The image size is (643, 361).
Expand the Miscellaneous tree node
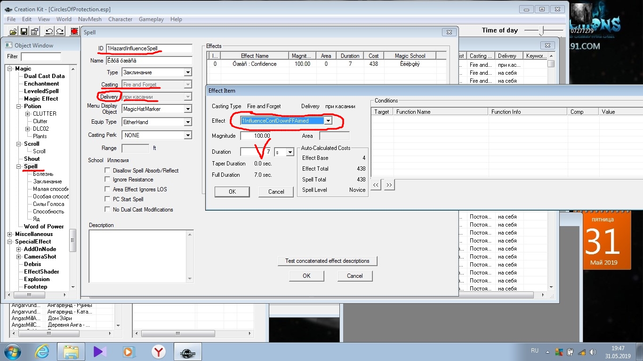pyautogui.click(x=10, y=234)
